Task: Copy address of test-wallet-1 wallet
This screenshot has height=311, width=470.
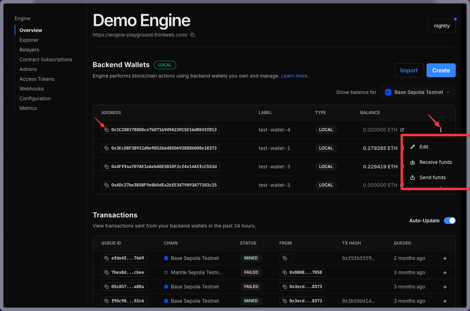Action: (x=107, y=148)
